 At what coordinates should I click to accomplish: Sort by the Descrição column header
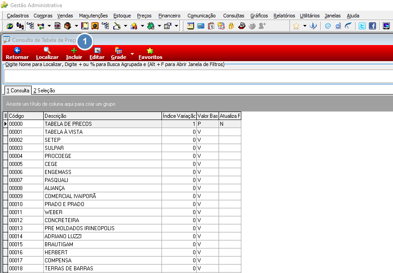point(103,116)
